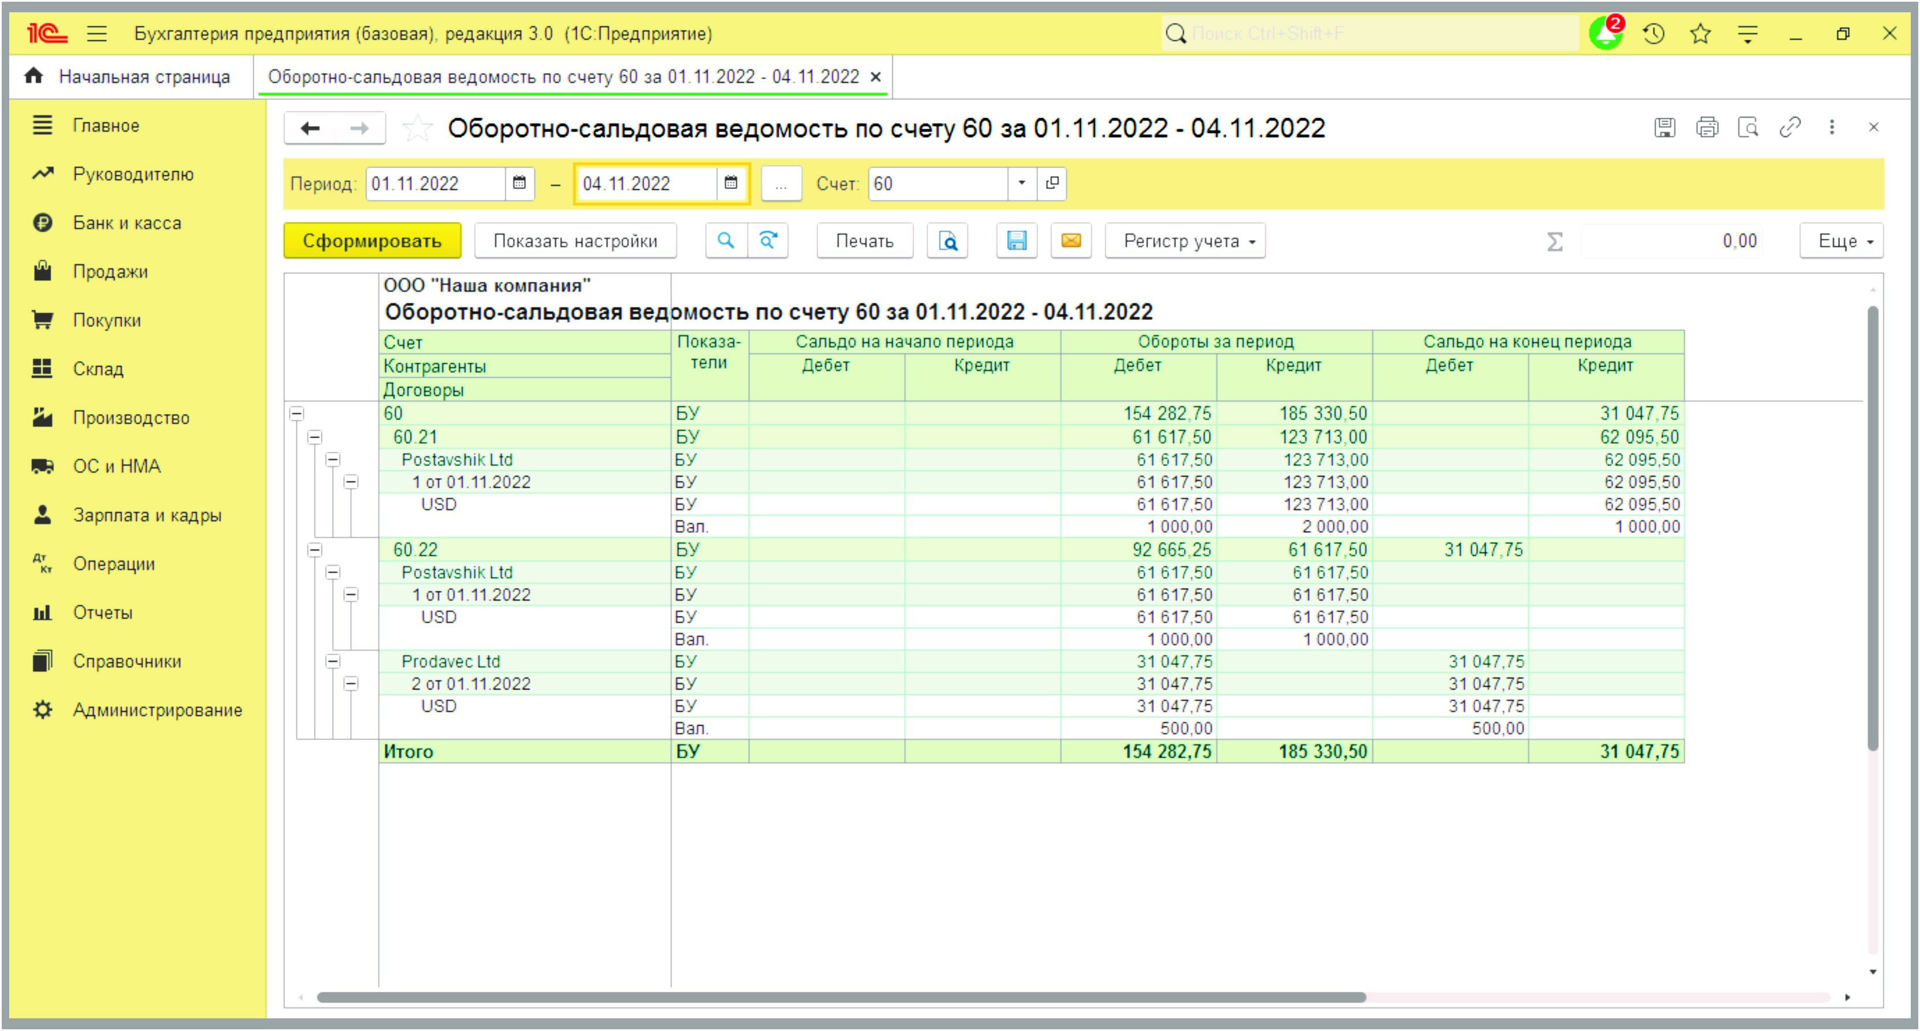
Task: Collapse the 60.22 group
Action: (x=314, y=550)
